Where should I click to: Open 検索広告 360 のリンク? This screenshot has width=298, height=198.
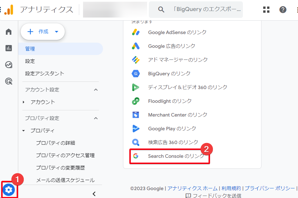[173, 142]
